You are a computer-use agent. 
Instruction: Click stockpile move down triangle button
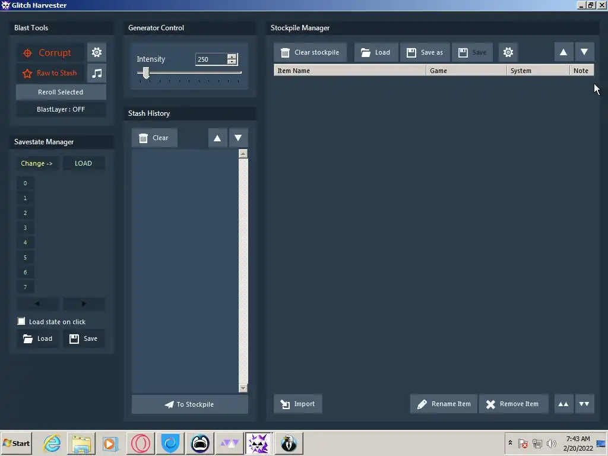584,52
